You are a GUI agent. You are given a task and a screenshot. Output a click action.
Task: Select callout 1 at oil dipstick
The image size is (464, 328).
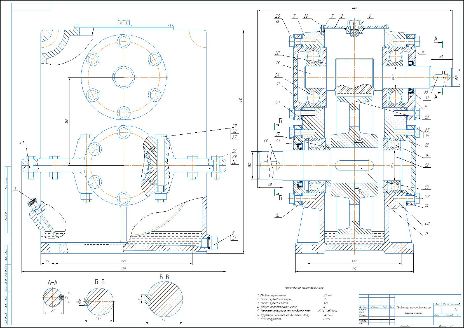tap(16, 188)
